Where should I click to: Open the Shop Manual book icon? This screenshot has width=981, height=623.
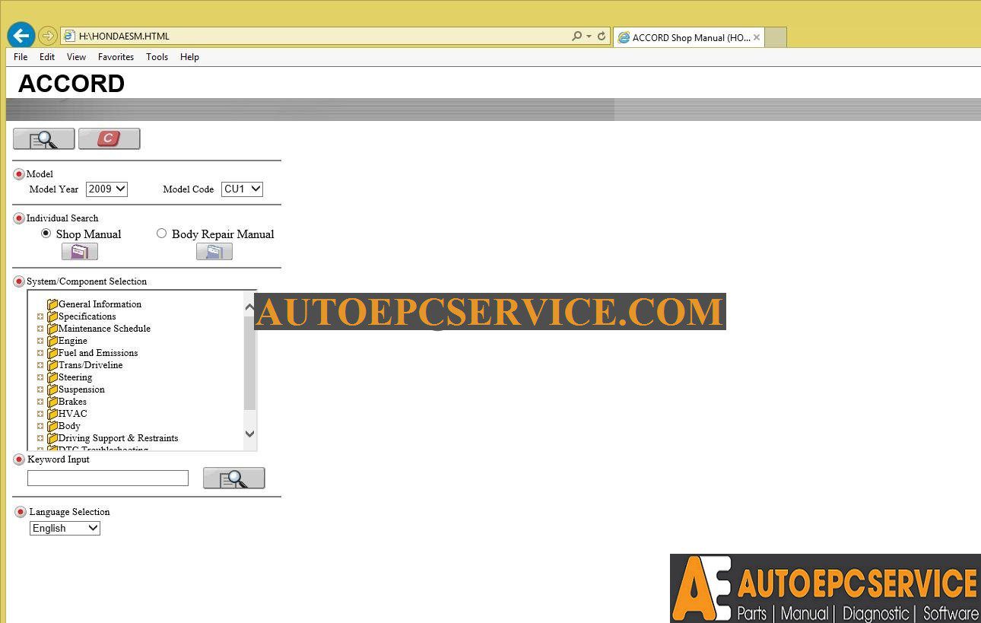coord(80,252)
